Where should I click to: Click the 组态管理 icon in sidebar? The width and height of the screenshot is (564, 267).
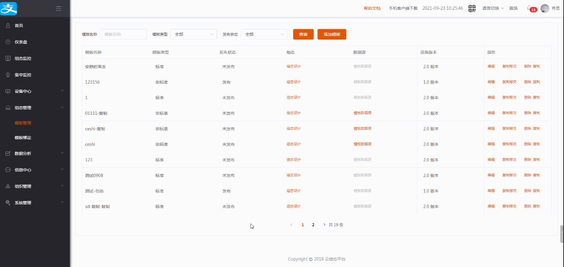coord(7,108)
